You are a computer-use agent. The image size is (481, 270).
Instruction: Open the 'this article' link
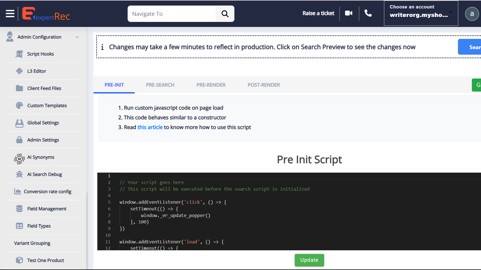tap(150, 127)
